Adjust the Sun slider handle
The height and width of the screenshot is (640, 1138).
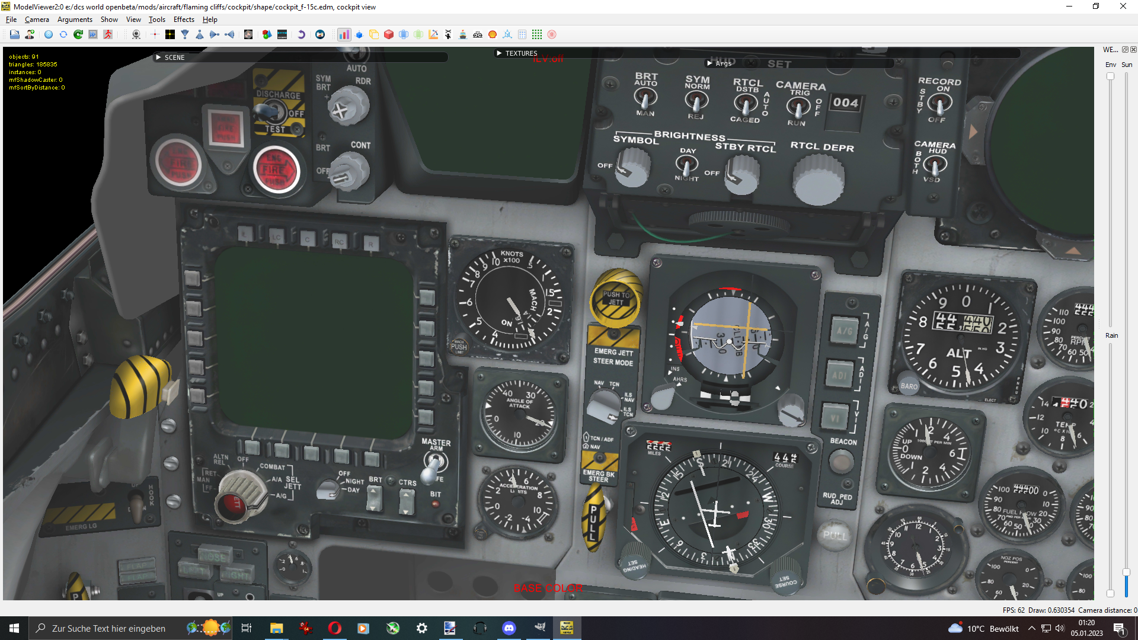coord(1126,572)
